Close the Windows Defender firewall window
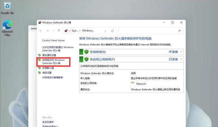Image resolution: width=218 pixels, height=127 pixels. coord(181,23)
